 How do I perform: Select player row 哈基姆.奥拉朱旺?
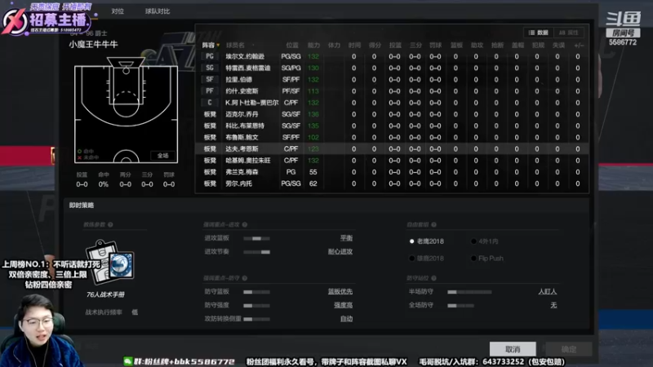392,160
